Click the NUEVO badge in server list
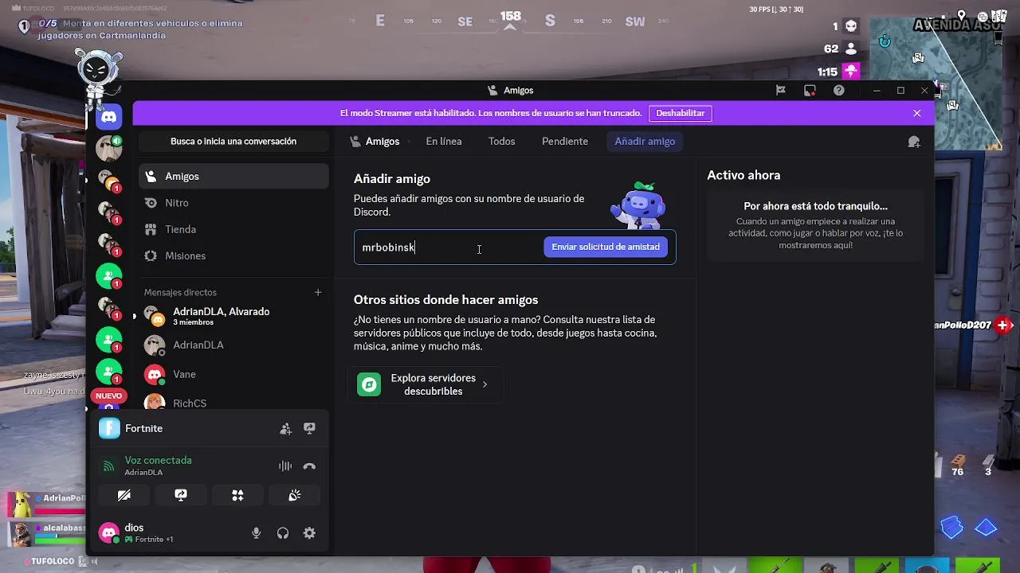 pos(109,396)
